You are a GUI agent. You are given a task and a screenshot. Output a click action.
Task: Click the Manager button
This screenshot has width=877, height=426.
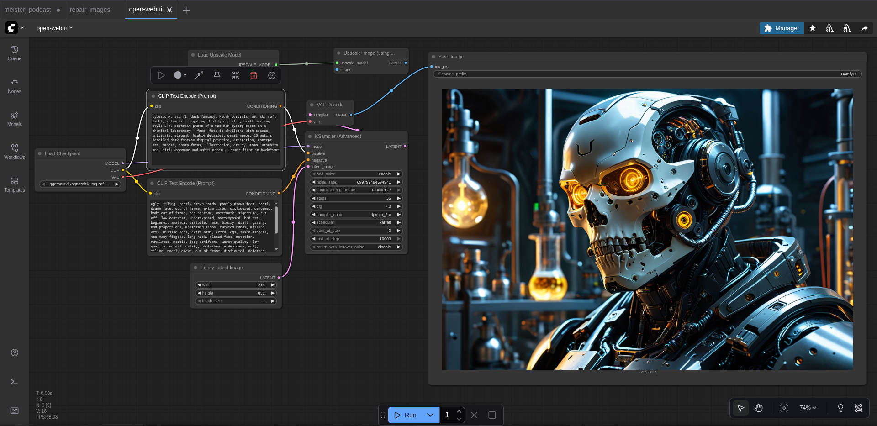782,28
